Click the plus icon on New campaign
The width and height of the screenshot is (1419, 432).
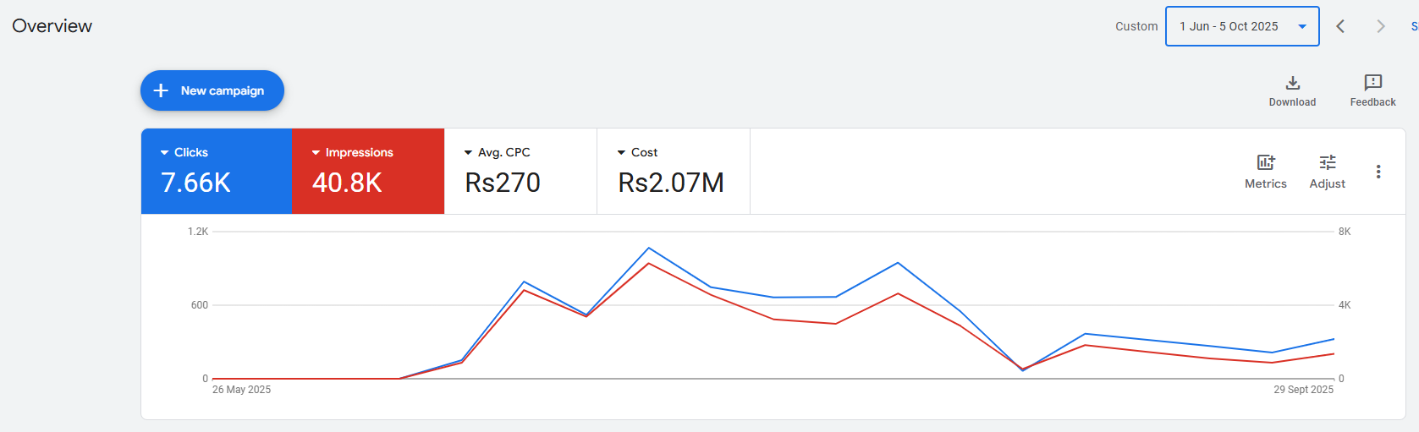click(161, 90)
